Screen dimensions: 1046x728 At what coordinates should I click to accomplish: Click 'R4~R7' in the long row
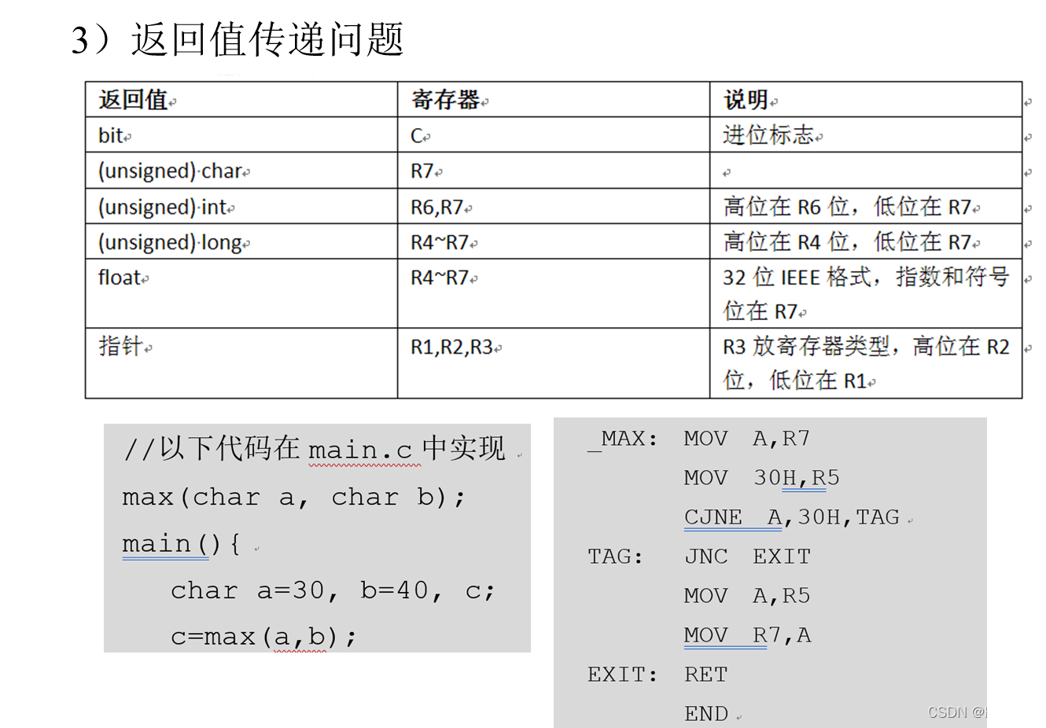tap(554, 241)
